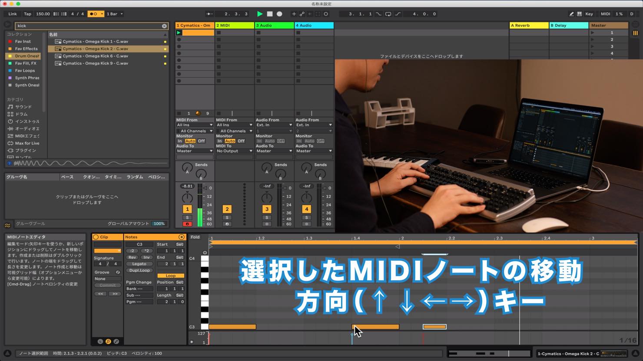This screenshot has height=361, width=643.
Task: Select Cymatics - Omega Kick 9 - C.wav
Action: (x=108, y=63)
